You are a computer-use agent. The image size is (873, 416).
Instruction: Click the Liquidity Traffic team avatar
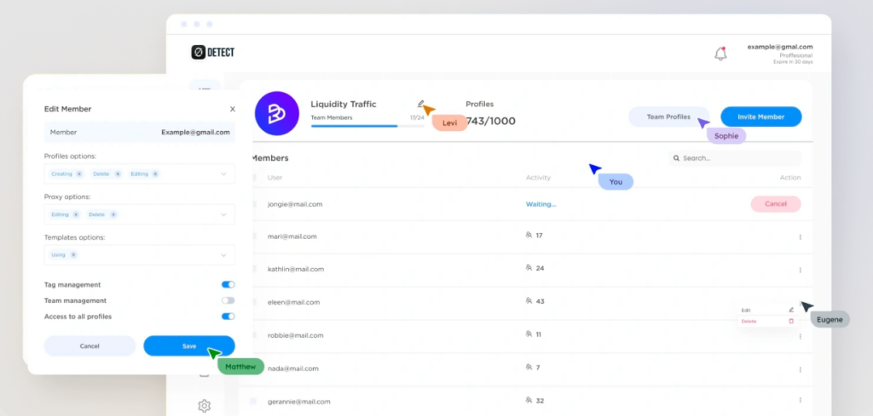click(277, 113)
